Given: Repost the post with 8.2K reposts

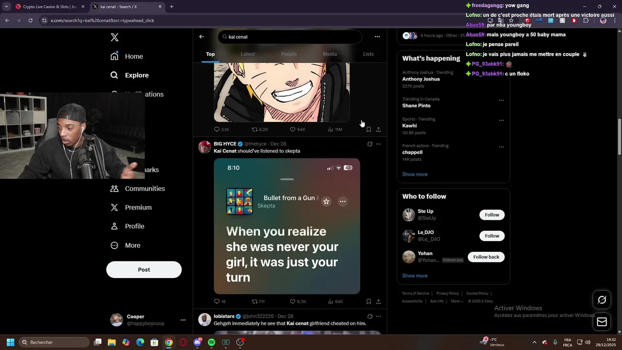Looking at the screenshot, I should point(259,129).
